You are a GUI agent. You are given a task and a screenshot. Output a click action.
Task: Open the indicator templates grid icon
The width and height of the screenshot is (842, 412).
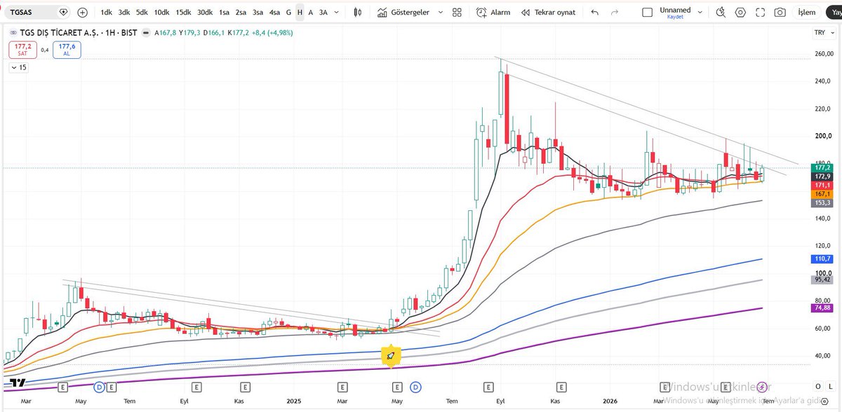coord(457,12)
